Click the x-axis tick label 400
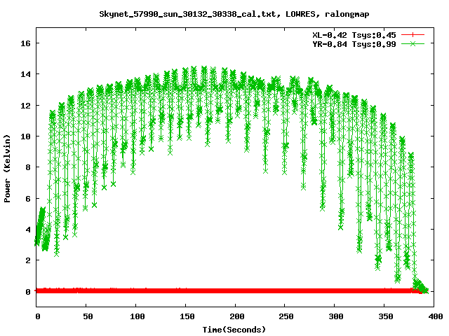 point(436,316)
